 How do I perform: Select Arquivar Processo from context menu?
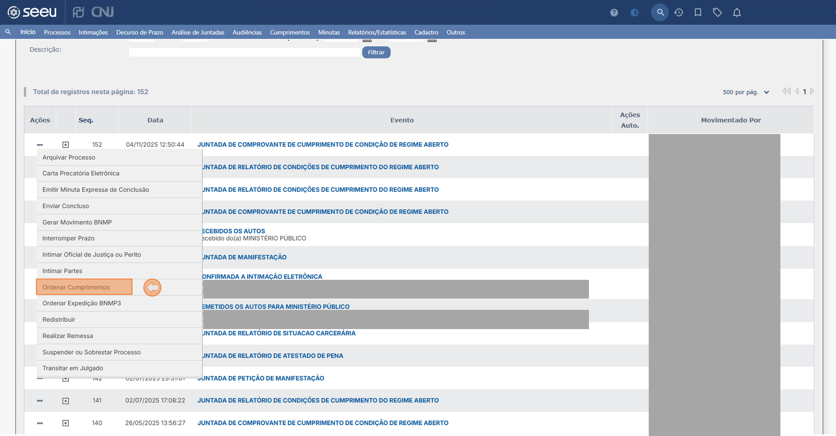(120, 157)
